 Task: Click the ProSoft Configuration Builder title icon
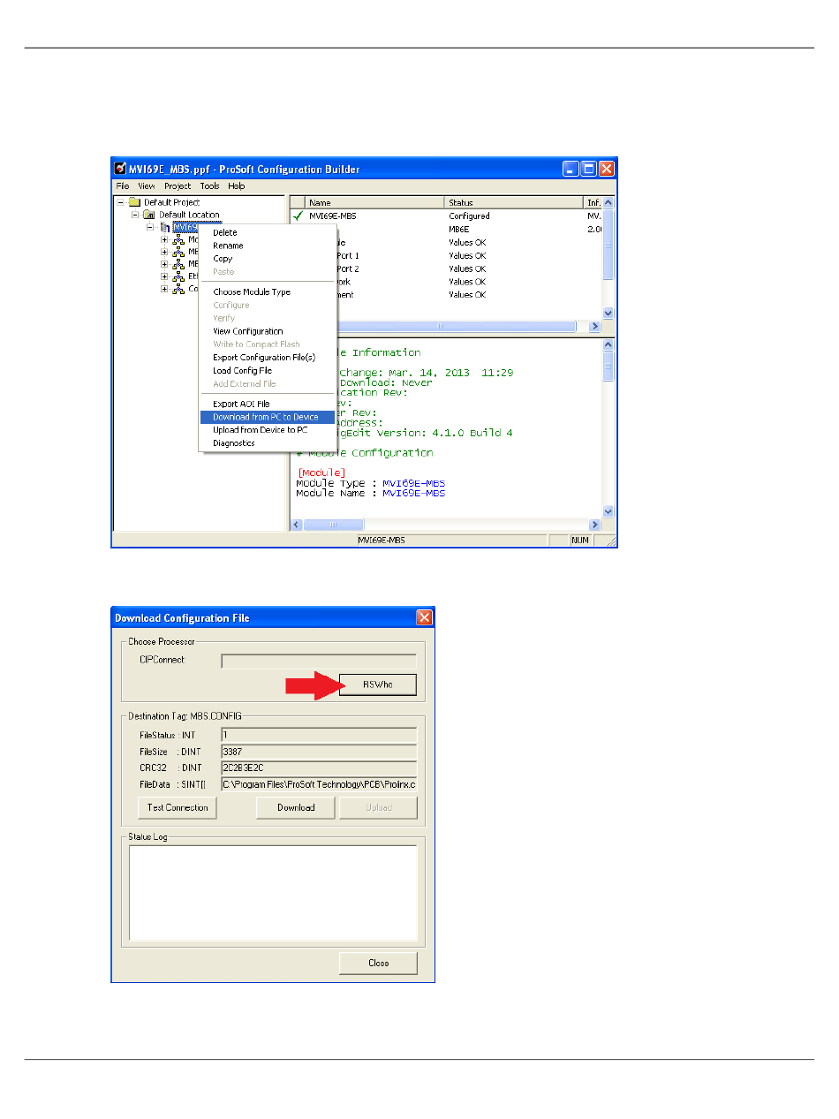pos(121,169)
